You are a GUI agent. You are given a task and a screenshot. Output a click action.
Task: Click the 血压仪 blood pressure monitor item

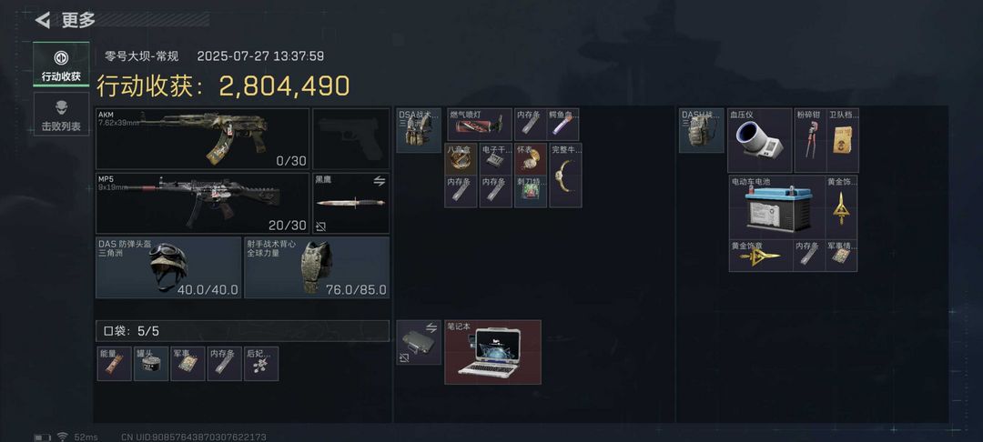(760, 140)
